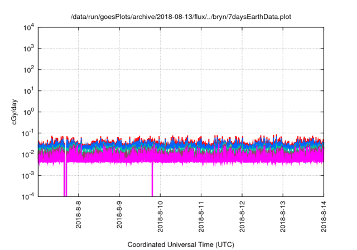This screenshot has height=250, width=357.
Task: Click the 10^3 y-axis tick label
Action: pos(29,49)
